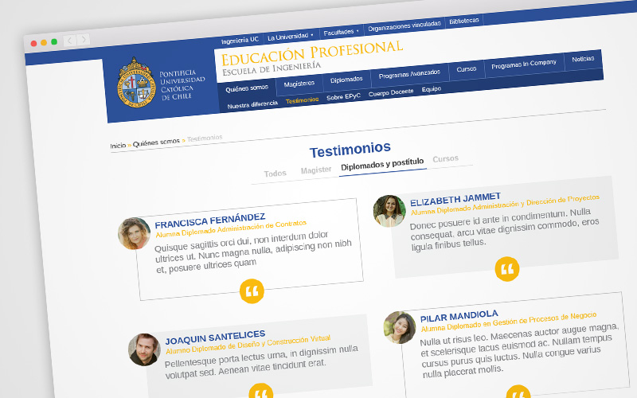The image size is (637, 398).
Task: Open Nuestra diferencia submenu link
Action: click(252, 105)
